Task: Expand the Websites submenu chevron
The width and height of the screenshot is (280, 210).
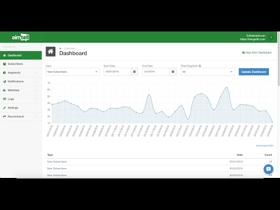Action: 36,90
